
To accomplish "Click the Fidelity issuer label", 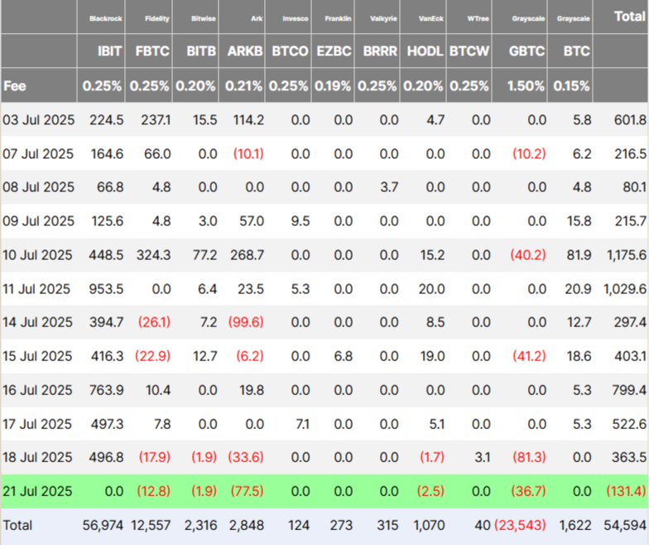I will click(157, 18).
